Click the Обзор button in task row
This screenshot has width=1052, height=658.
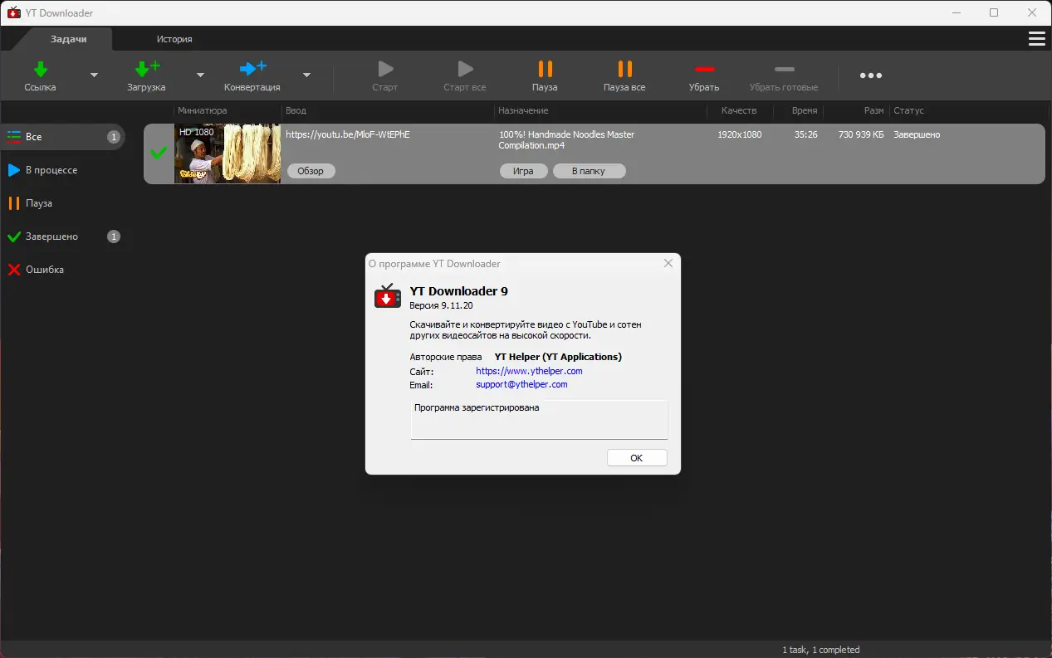click(x=311, y=171)
